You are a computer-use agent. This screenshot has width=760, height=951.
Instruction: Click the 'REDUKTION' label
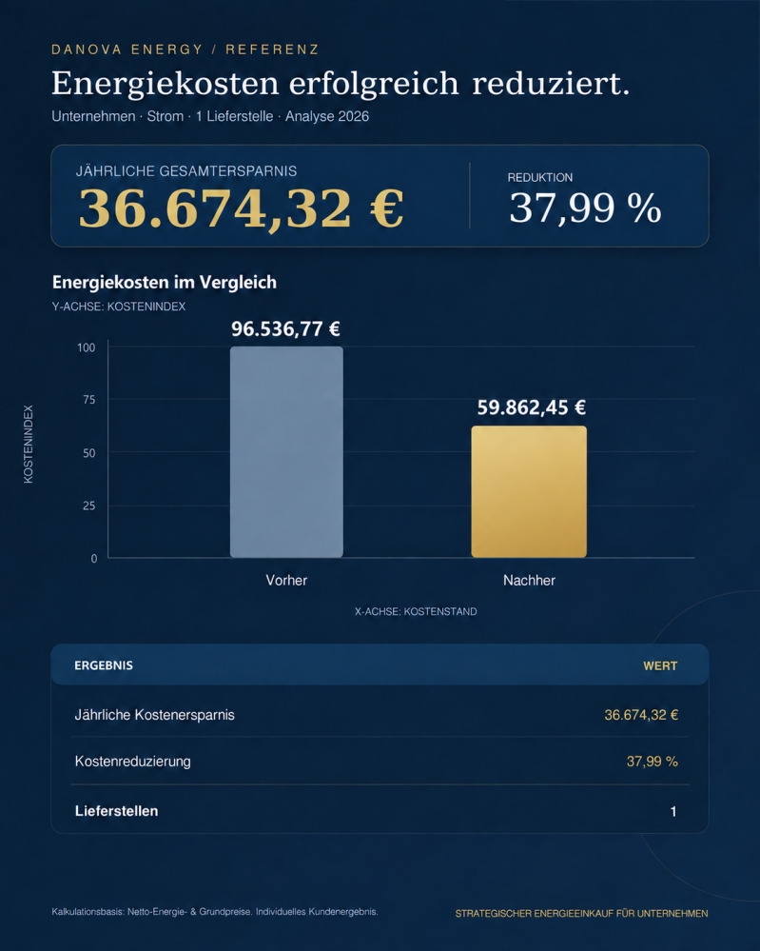pos(540,178)
